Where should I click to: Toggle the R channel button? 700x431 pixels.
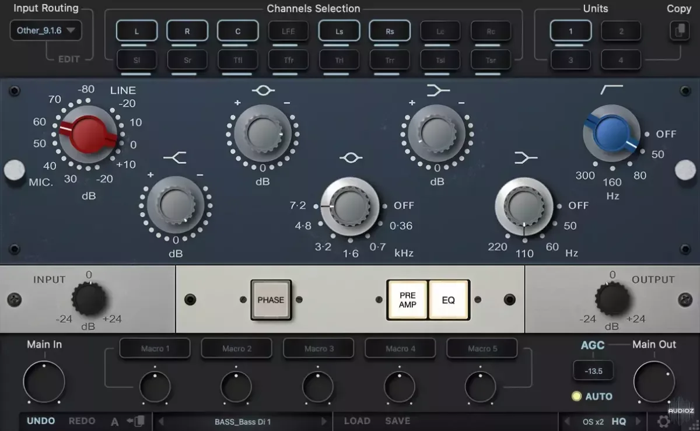pos(187,31)
